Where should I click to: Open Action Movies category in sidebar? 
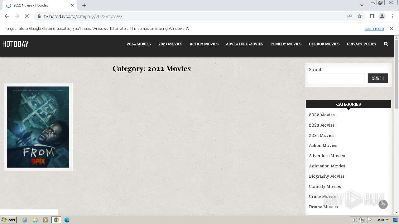coord(323,145)
